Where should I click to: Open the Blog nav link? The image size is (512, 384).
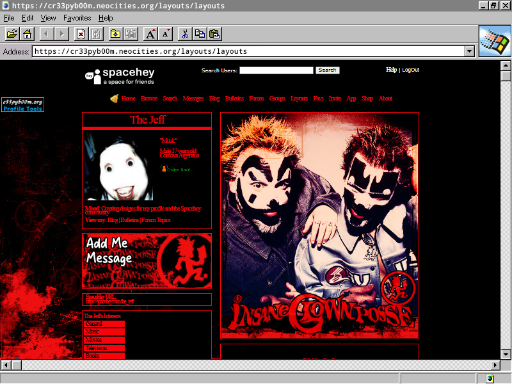point(214,99)
